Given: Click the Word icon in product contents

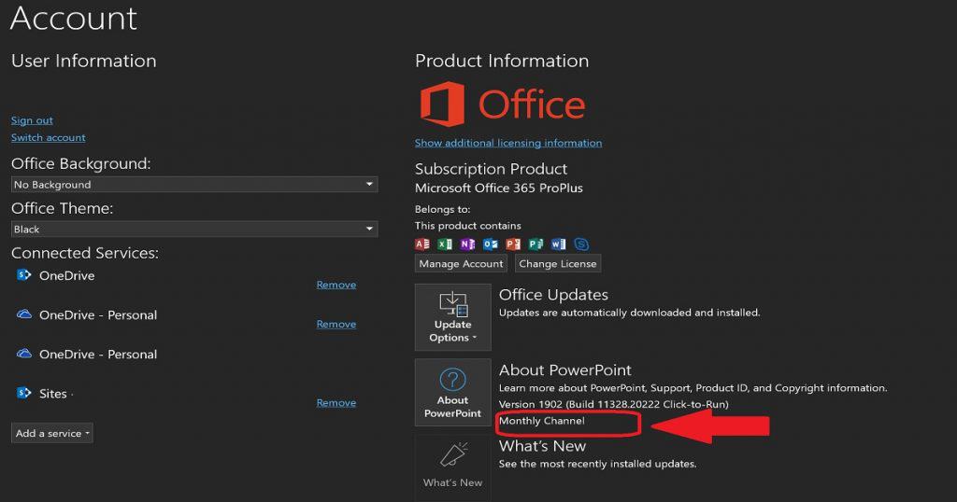Looking at the screenshot, I should point(559,244).
